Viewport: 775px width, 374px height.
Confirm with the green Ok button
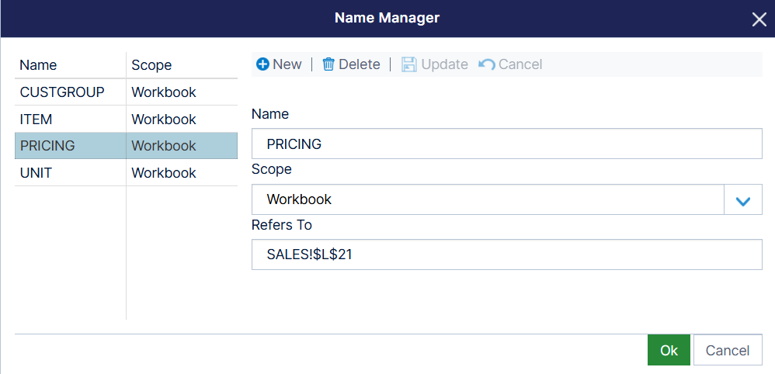pyautogui.click(x=669, y=350)
